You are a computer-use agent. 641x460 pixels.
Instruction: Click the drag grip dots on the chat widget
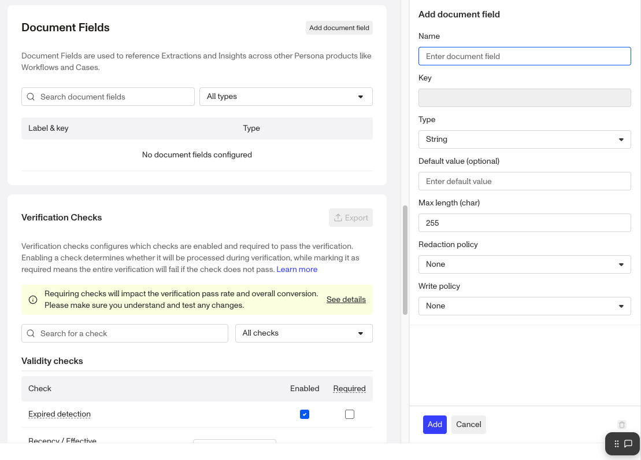[x=617, y=444]
